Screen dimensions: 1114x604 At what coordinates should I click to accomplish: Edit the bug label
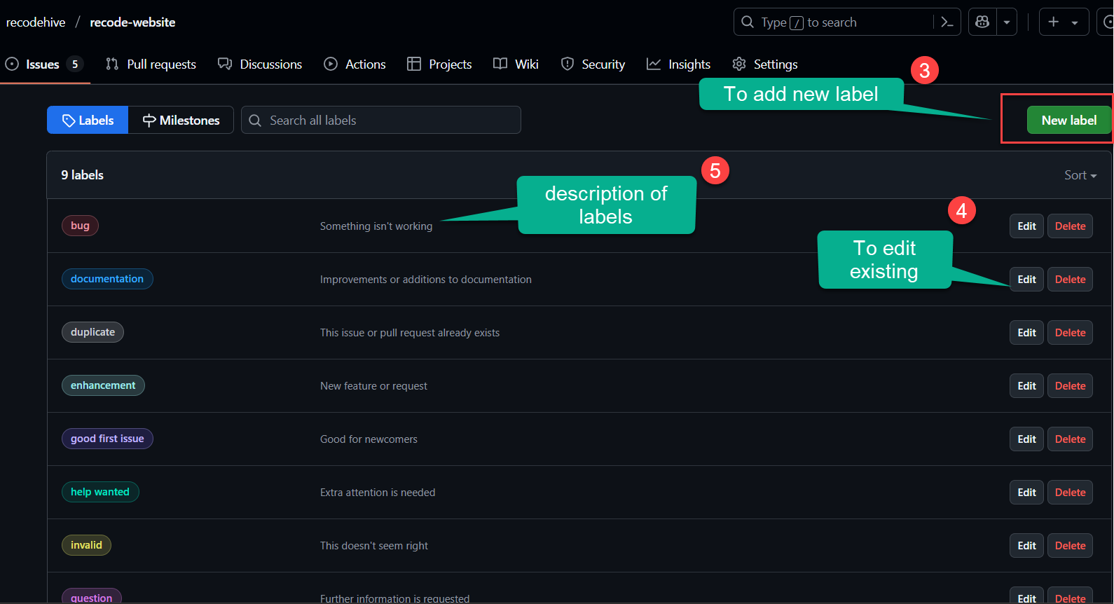click(x=1026, y=226)
